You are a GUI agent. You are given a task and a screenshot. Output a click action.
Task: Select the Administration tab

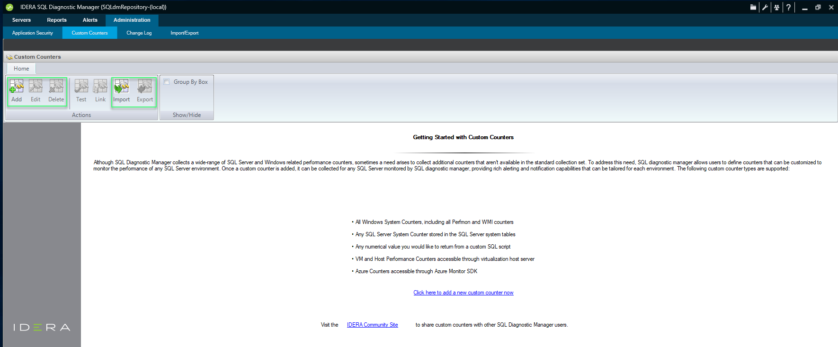pyautogui.click(x=132, y=20)
